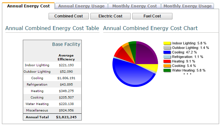Image resolution: width=222 pixels, height=126 pixels.
Task: Click the 'Water Heating: 5.8 %' legend label
Action: (188, 70)
